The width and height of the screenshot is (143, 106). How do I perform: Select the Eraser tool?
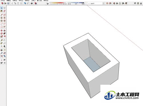[5, 11]
